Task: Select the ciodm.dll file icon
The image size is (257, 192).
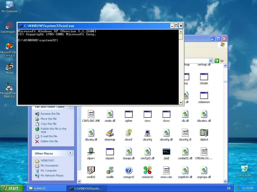Action: tap(110, 114)
